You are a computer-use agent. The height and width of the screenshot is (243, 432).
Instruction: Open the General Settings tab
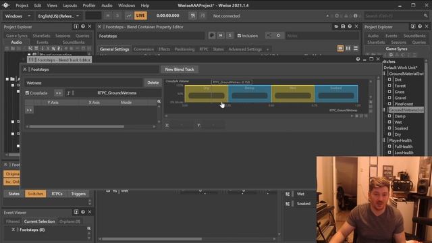[x=114, y=49]
